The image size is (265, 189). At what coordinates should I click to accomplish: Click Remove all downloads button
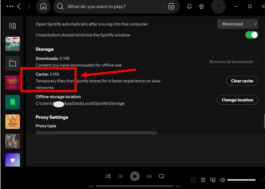tap(231, 62)
